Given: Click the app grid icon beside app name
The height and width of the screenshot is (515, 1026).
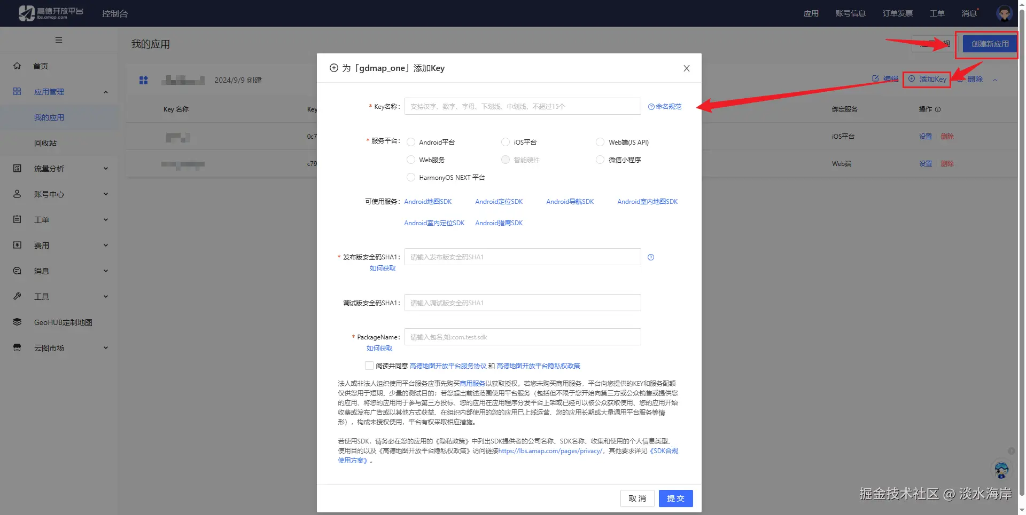Looking at the screenshot, I should [x=143, y=80].
